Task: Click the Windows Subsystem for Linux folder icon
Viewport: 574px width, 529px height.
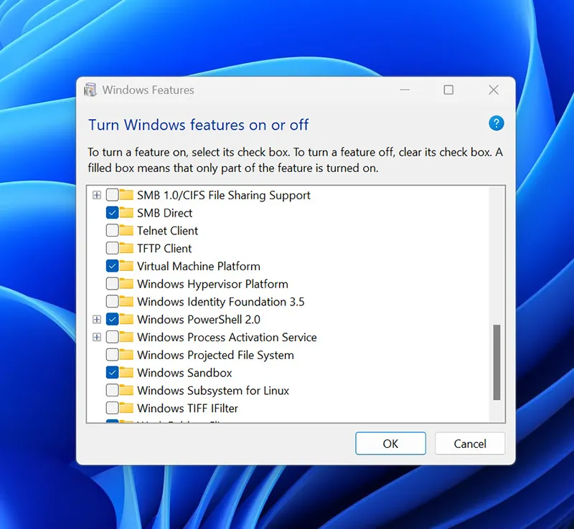Action: [126, 391]
